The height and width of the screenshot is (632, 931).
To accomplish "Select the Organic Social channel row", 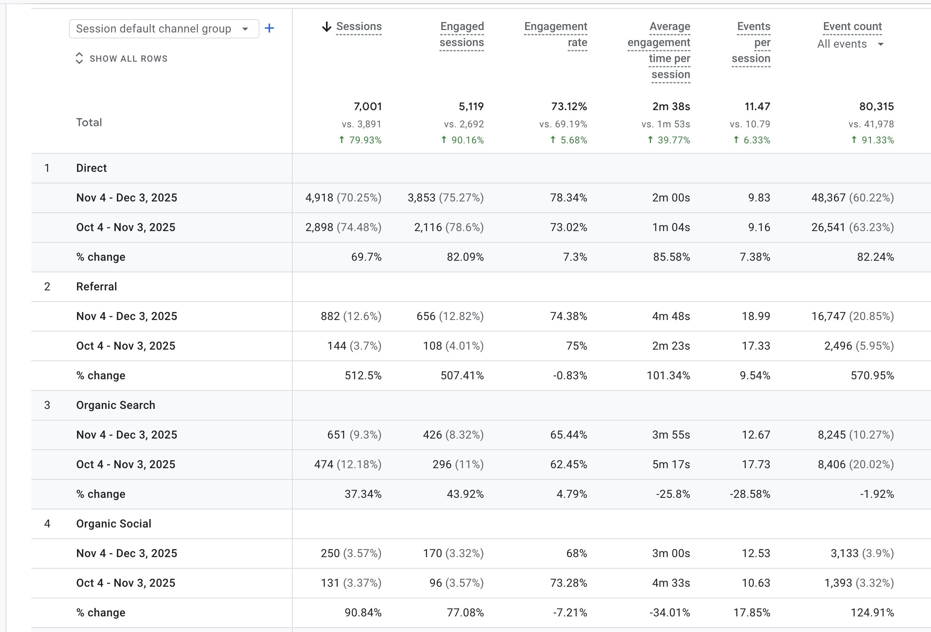I will point(113,523).
